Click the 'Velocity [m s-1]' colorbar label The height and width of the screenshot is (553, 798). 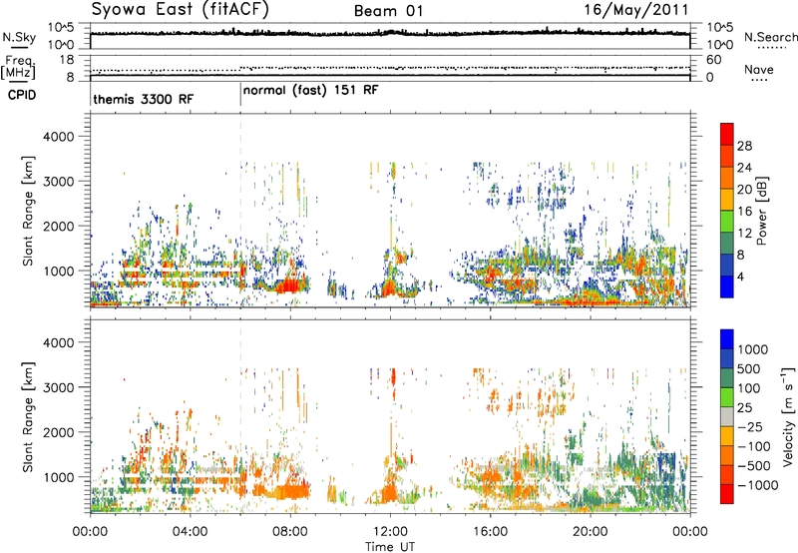tap(788, 416)
